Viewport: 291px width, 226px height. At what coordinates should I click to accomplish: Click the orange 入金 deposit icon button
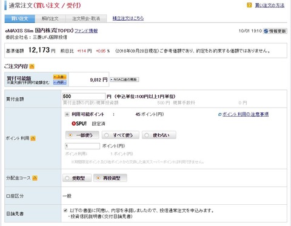pos(60,77)
